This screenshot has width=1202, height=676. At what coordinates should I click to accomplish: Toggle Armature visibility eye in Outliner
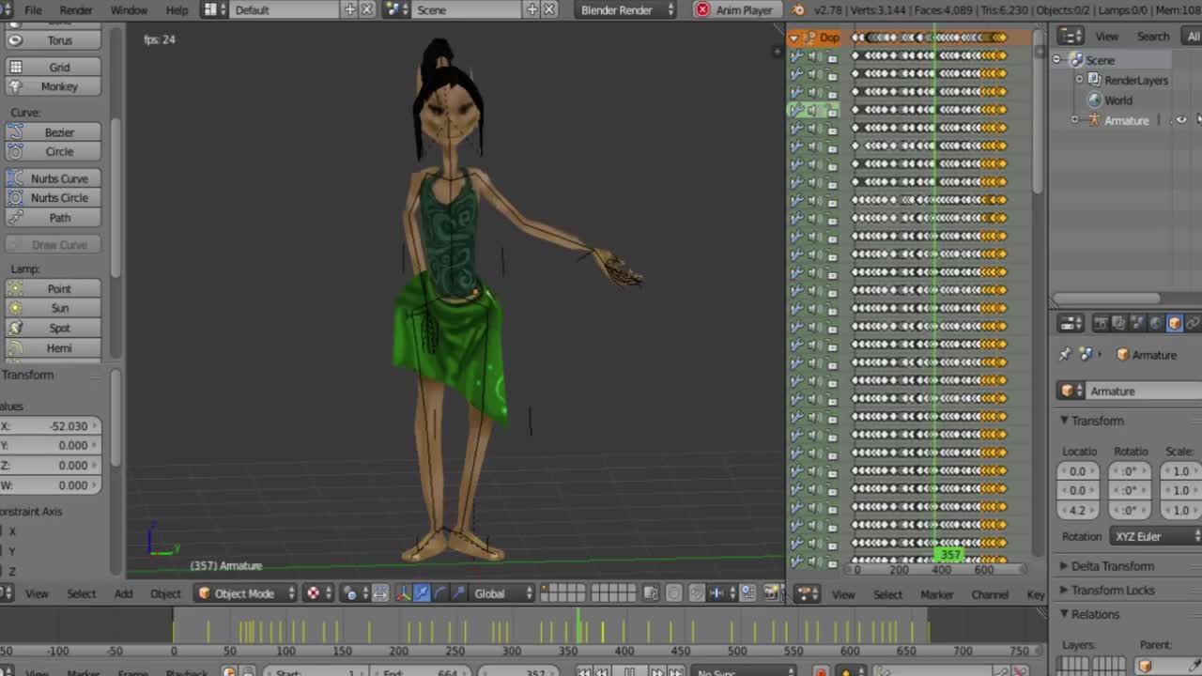coord(1180,120)
